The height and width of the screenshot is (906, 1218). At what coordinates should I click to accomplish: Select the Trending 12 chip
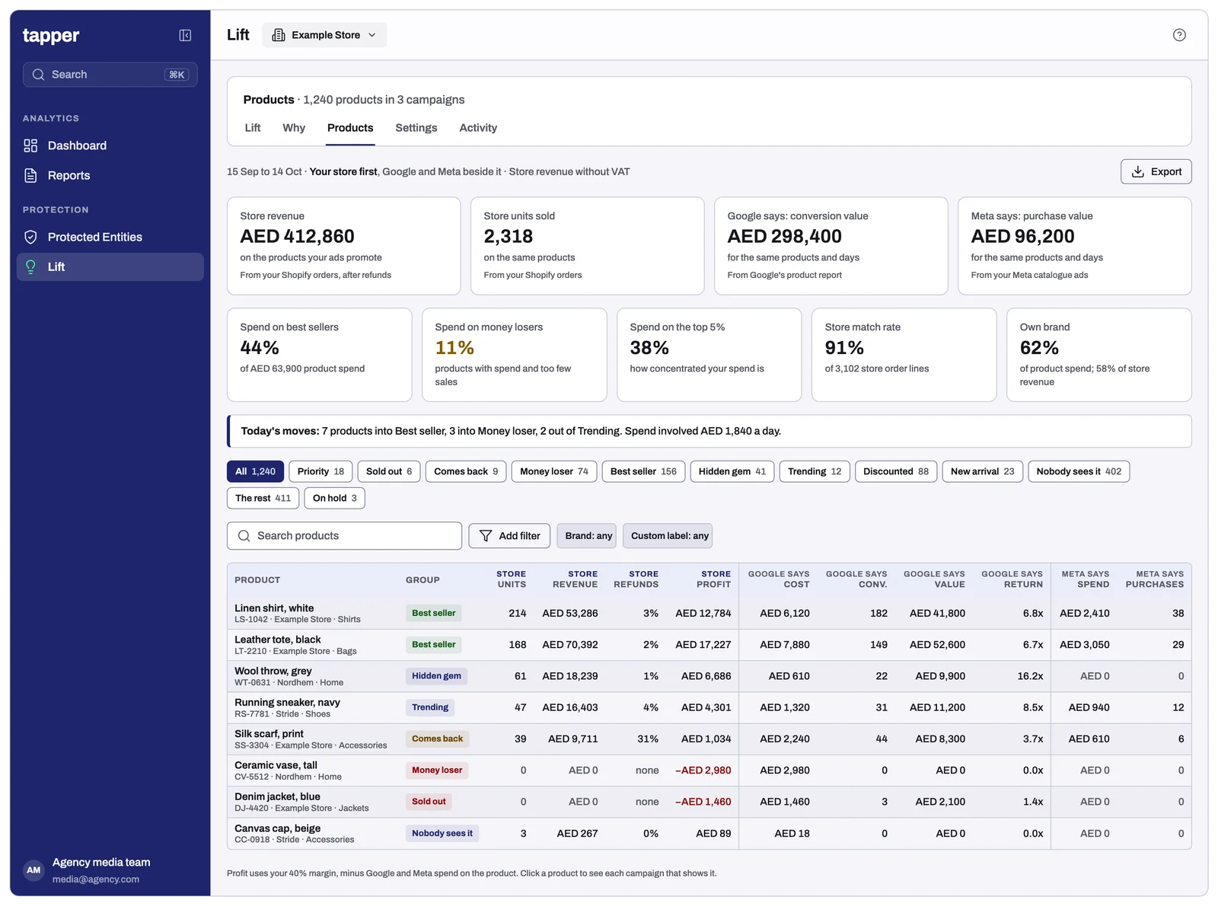(815, 471)
